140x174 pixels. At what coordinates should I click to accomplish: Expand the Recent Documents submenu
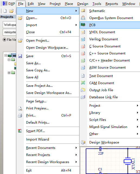pyautogui.click(x=76, y=148)
